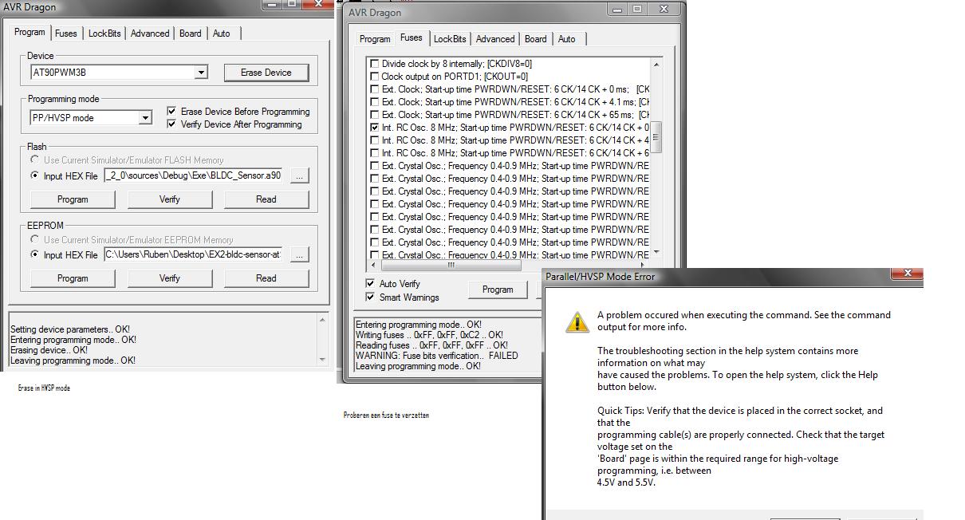Click Program button below the fuses list
965x520 pixels.
coord(497,290)
